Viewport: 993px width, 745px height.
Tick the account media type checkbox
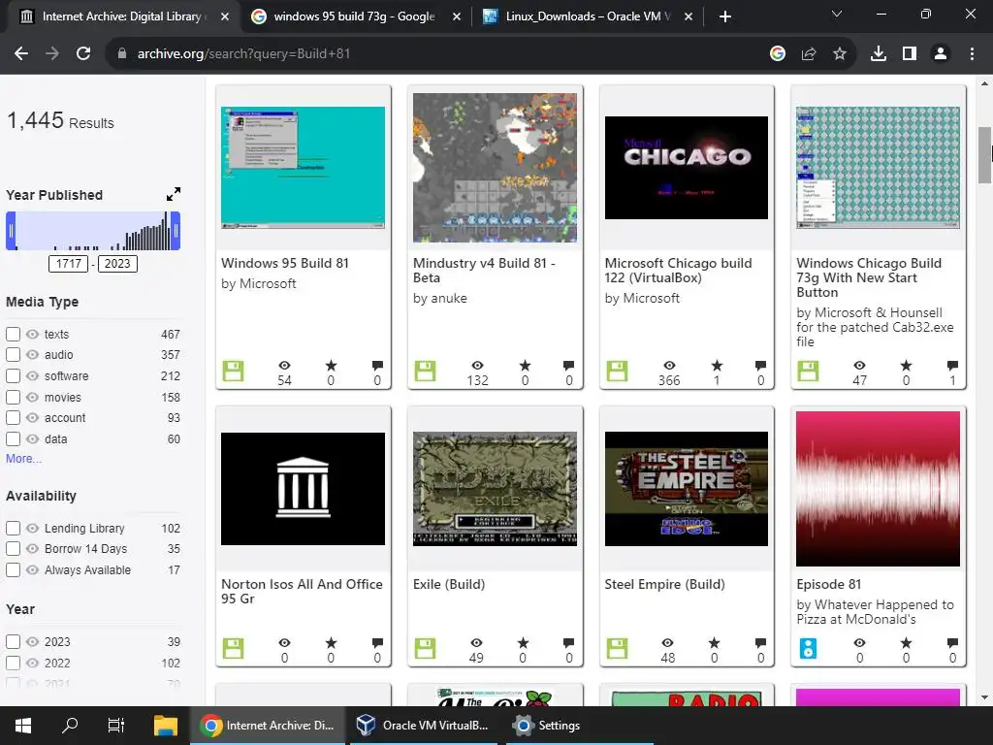13,417
